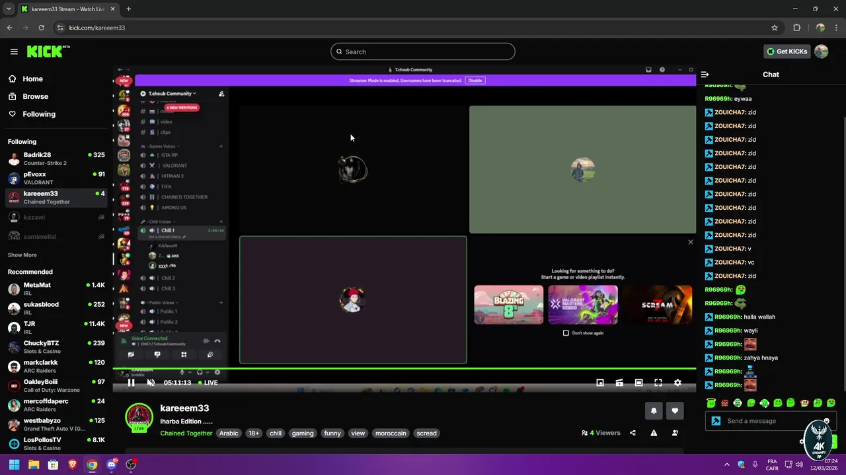Open the player settings gear
Image resolution: width=846 pixels, height=475 pixels.
[x=677, y=383]
